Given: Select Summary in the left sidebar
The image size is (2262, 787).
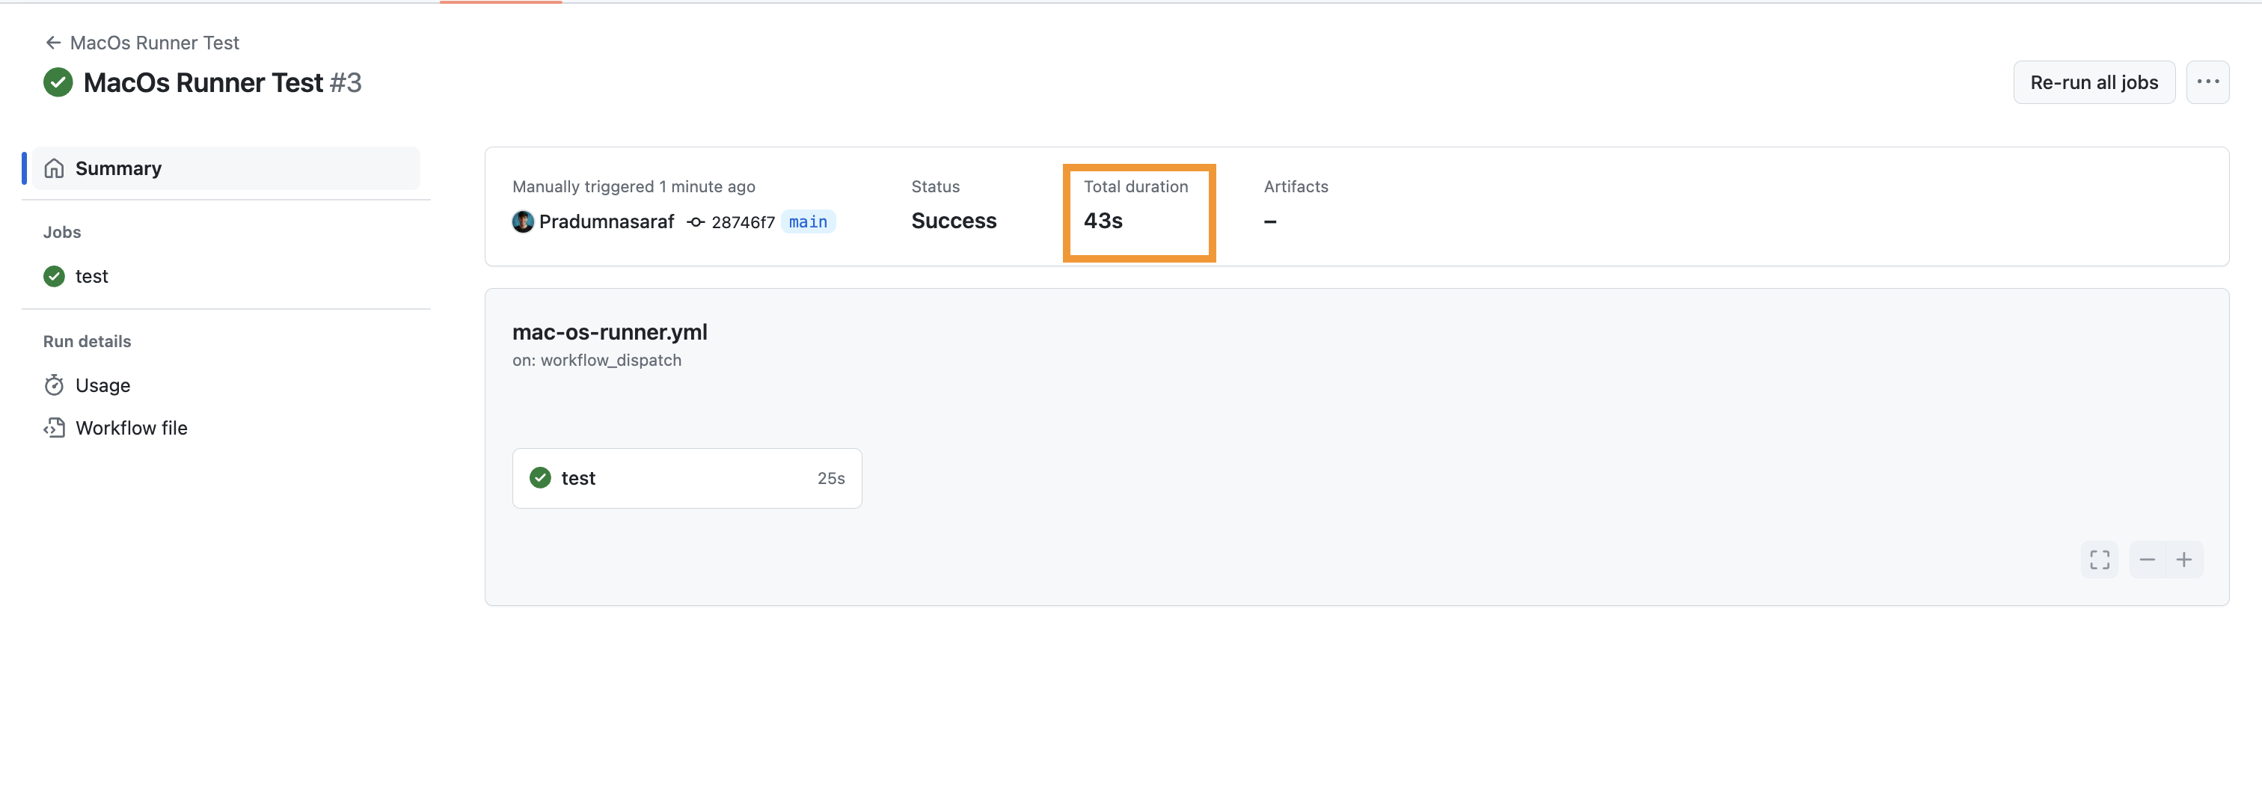Looking at the screenshot, I should pyautogui.click(x=118, y=168).
